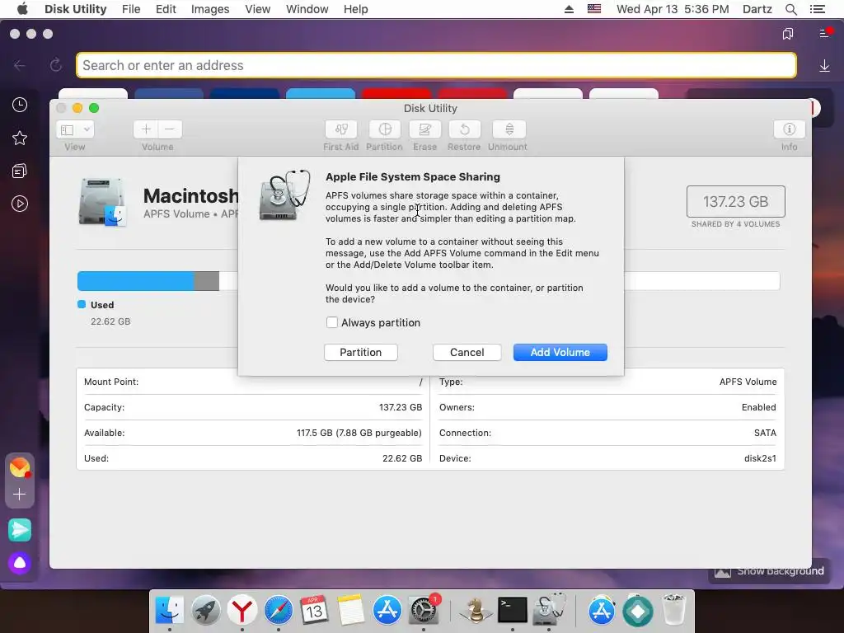This screenshot has height=633, width=844.
Task: Click the US flag input source icon
Action: pyautogui.click(x=594, y=9)
